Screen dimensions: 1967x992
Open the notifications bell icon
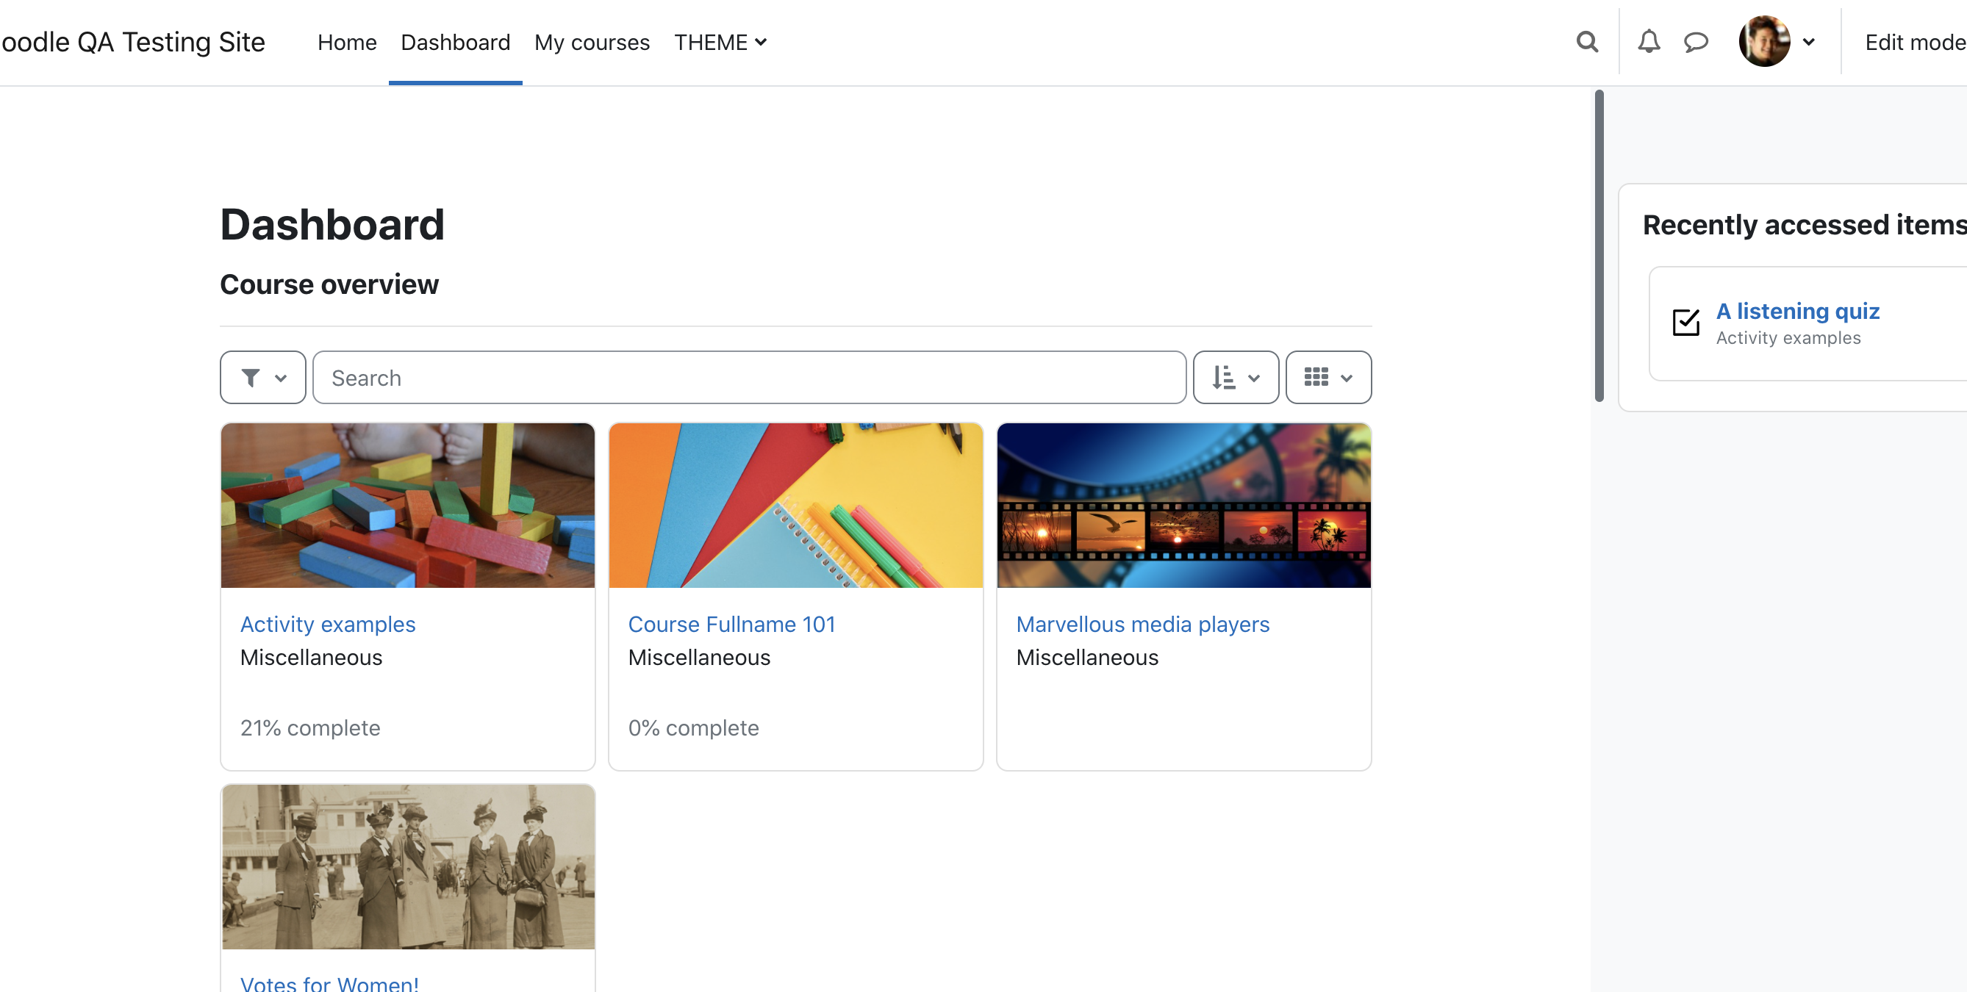tap(1649, 42)
